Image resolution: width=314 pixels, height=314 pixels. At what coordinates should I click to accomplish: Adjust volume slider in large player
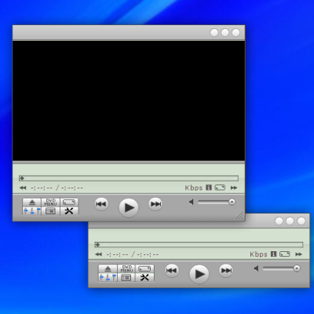tap(217, 202)
